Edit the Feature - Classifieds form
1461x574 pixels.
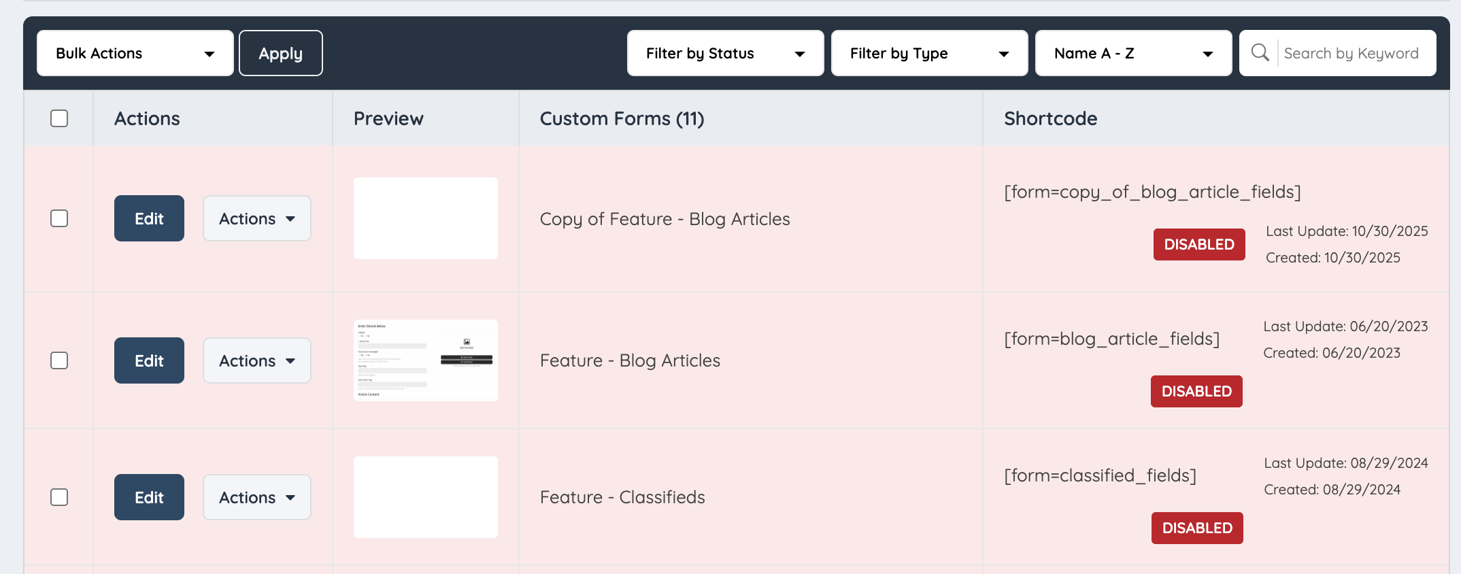tap(149, 497)
